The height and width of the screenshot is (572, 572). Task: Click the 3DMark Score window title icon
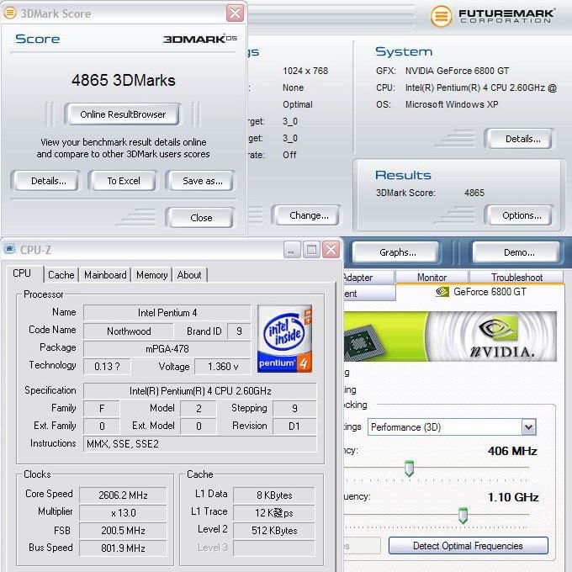point(10,13)
